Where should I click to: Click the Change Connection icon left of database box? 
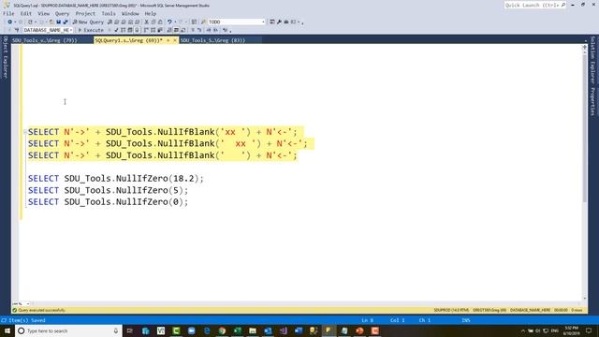pyautogui.click(x=17, y=30)
